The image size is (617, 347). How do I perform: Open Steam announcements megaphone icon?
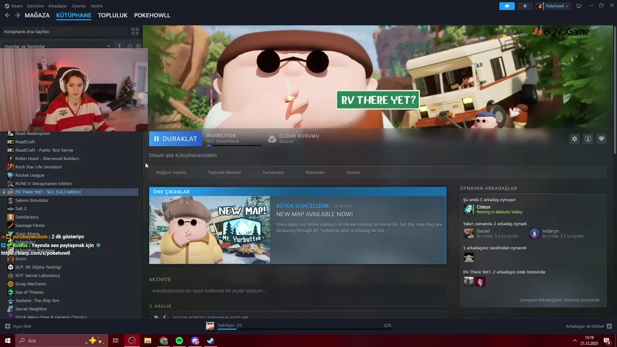[507, 6]
